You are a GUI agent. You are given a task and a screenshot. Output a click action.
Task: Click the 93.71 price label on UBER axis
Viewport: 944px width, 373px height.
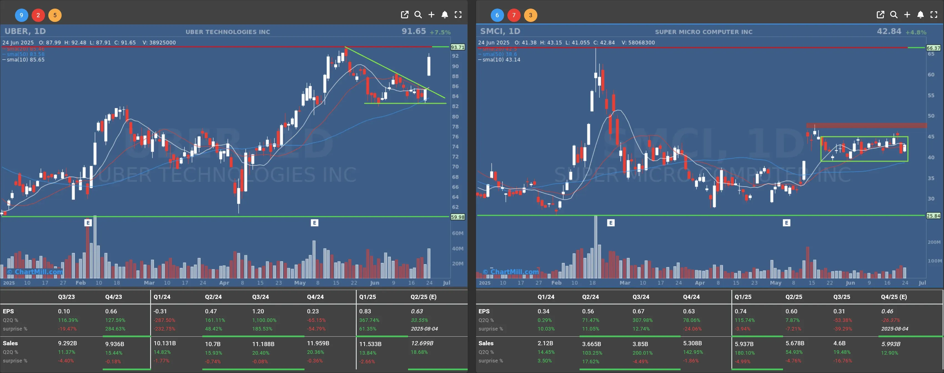tap(458, 47)
